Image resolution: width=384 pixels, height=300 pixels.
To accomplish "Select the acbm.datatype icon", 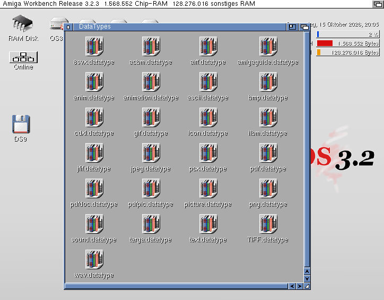I will [x=151, y=46].
